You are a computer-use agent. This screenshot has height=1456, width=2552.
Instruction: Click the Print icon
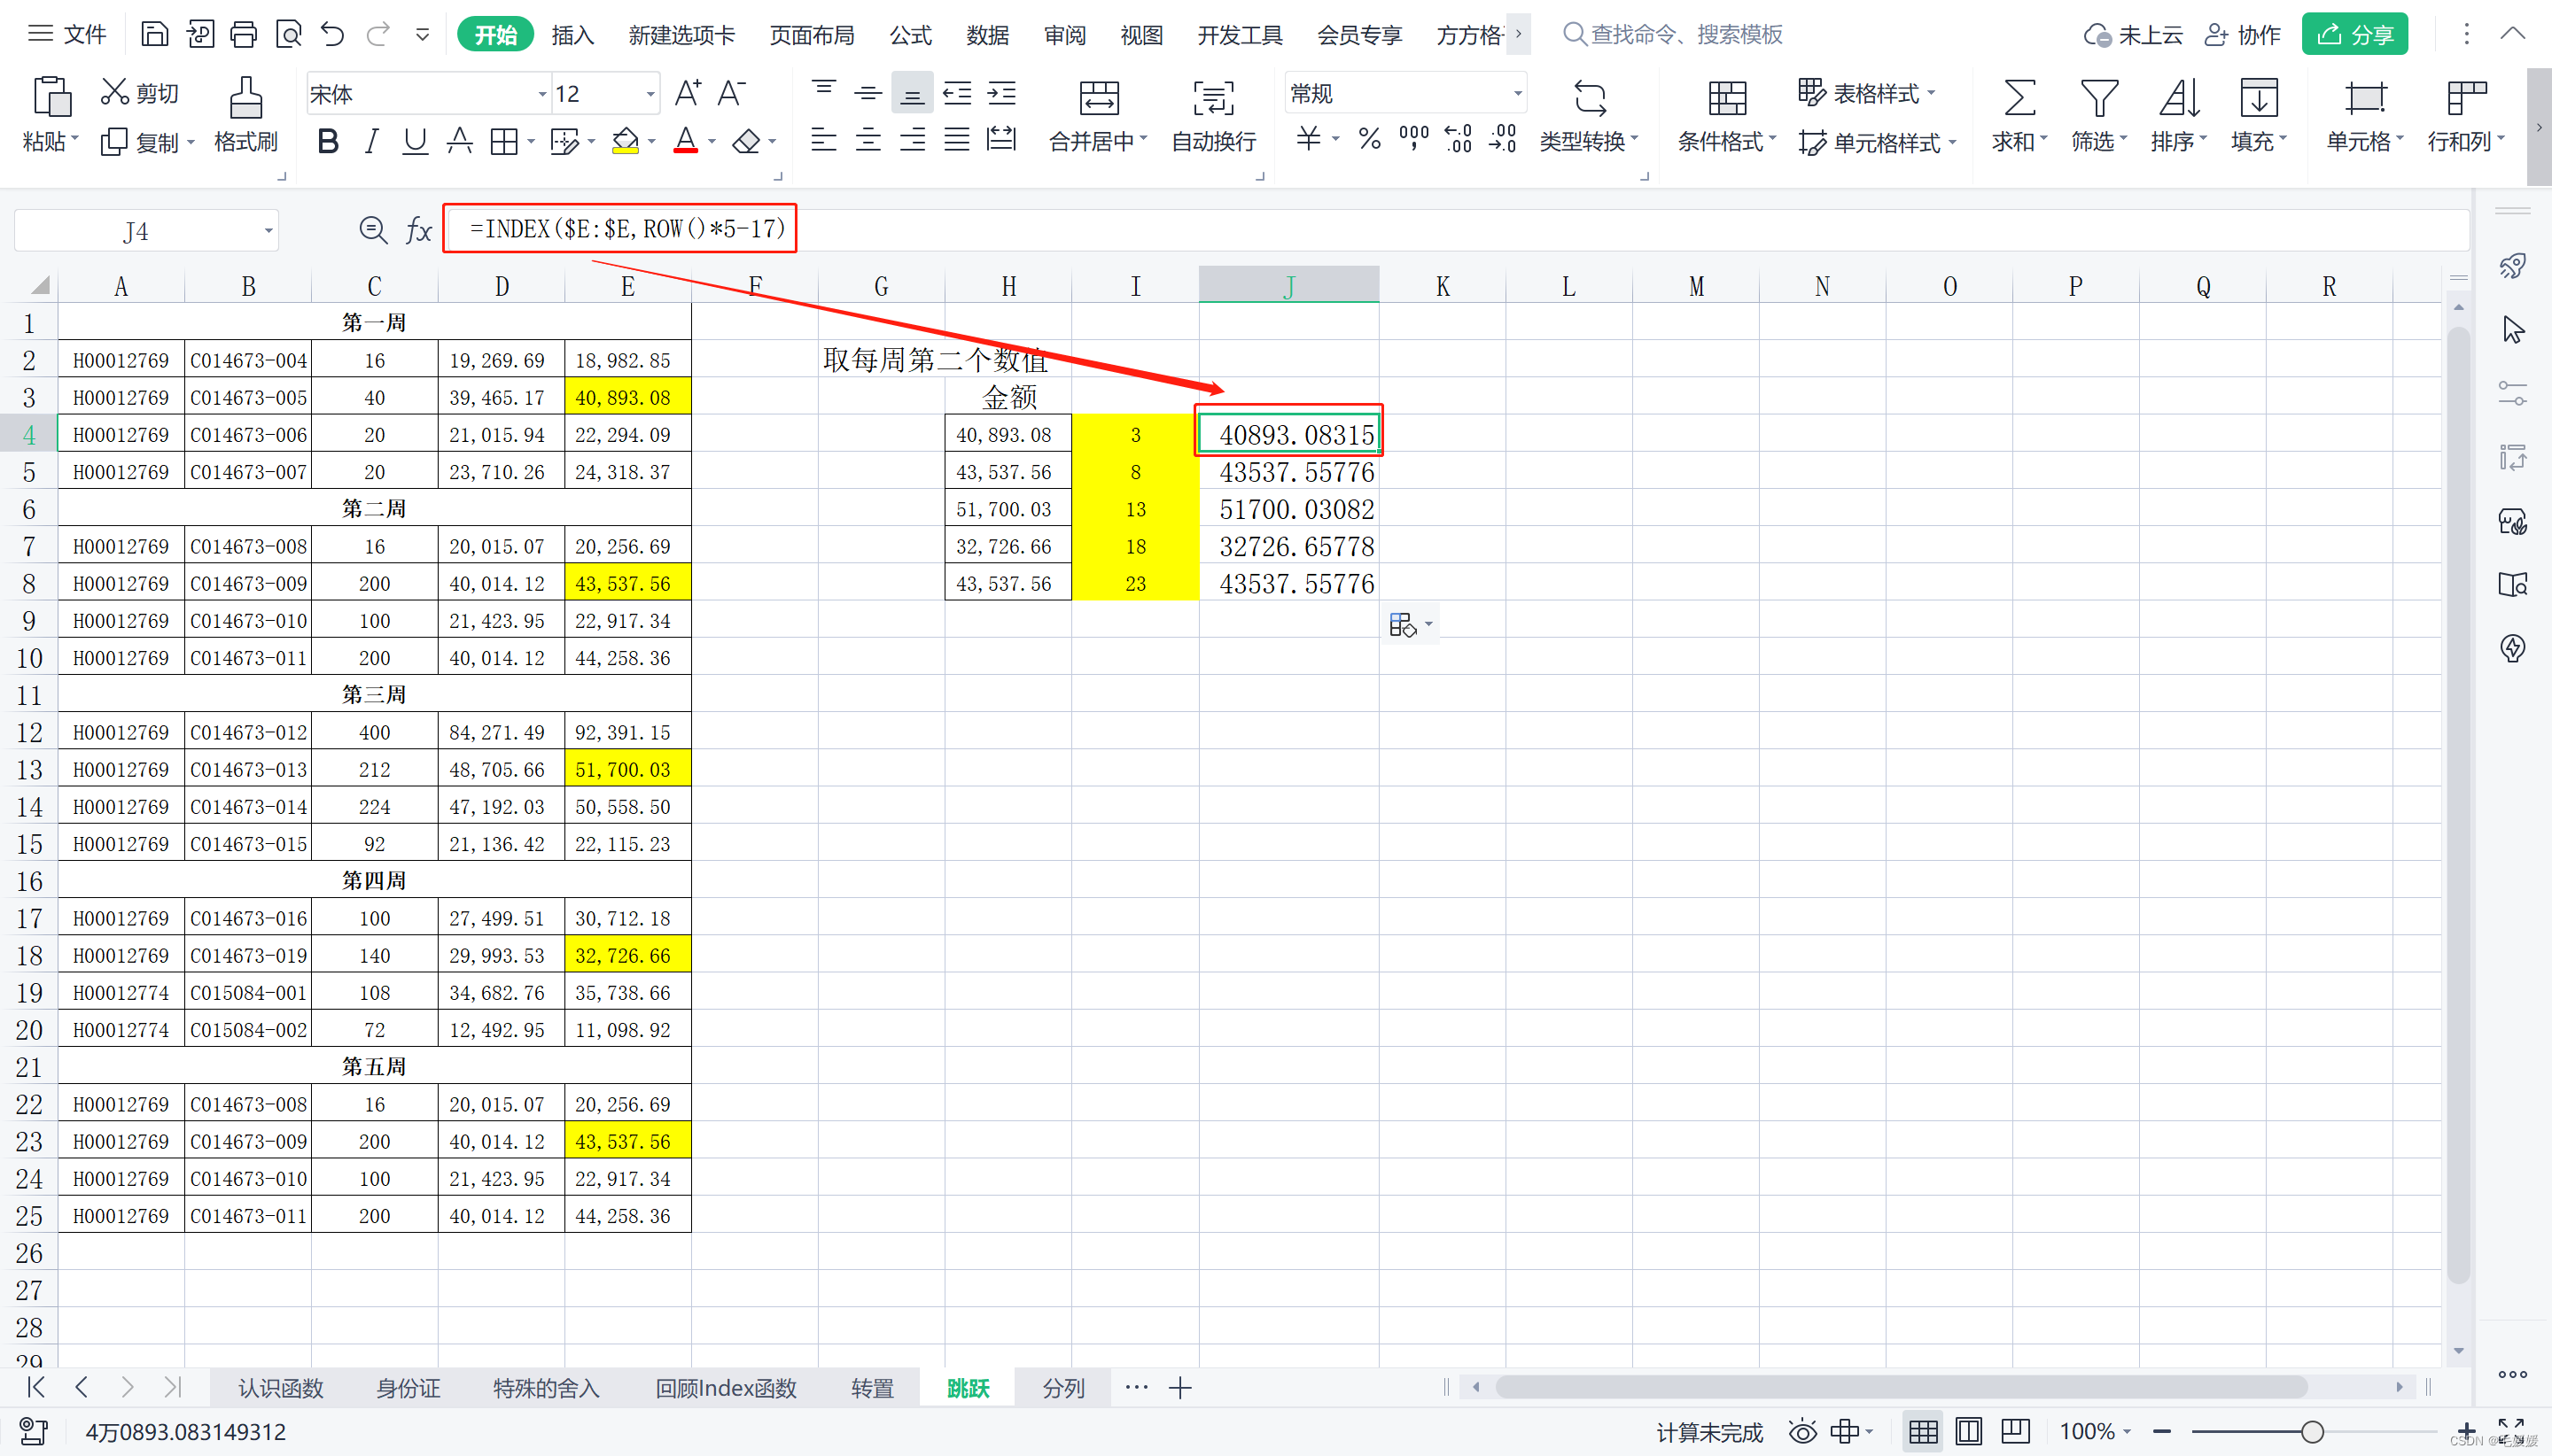243,35
